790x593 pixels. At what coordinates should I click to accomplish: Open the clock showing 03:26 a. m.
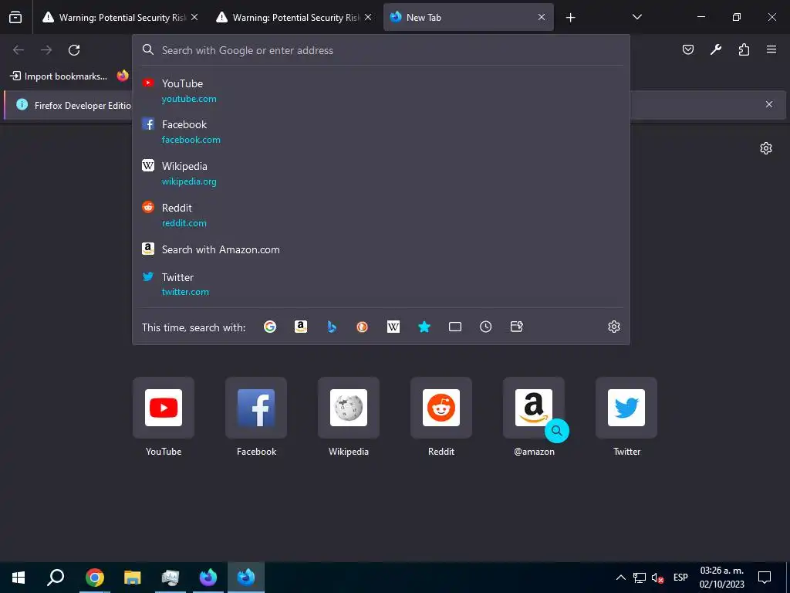721,578
